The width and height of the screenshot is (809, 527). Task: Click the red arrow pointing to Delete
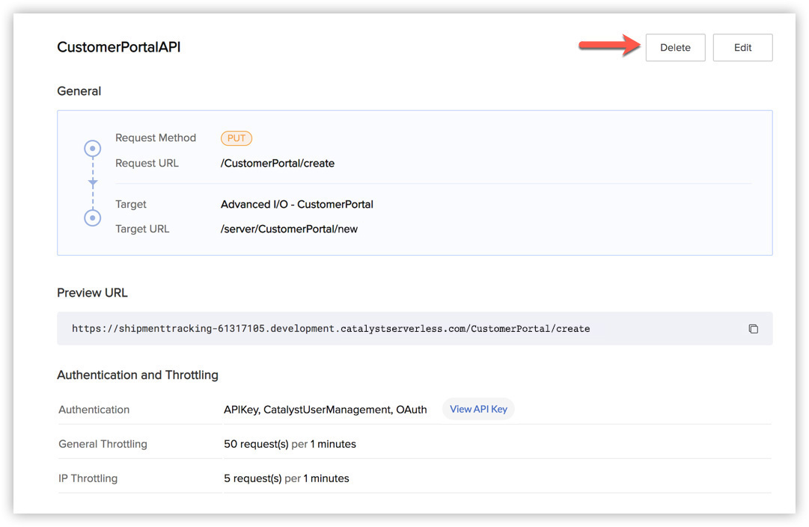607,46
